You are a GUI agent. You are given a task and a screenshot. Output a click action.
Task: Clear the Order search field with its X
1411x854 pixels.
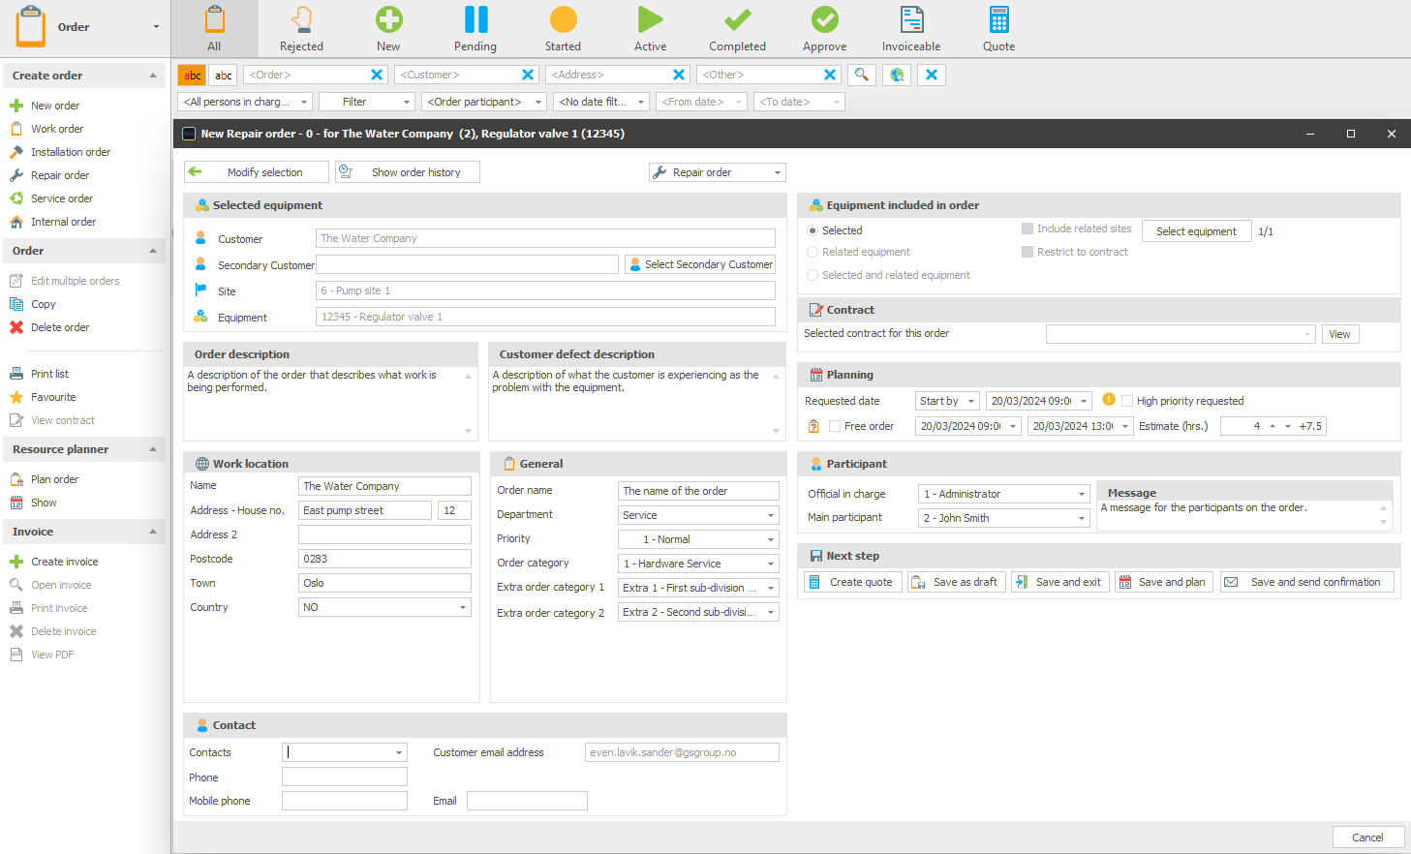point(377,75)
